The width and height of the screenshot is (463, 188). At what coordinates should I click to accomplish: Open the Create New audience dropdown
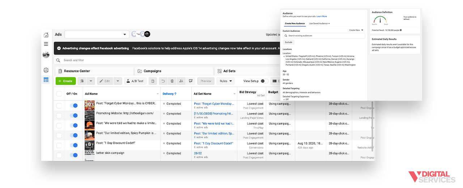point(356,30)
